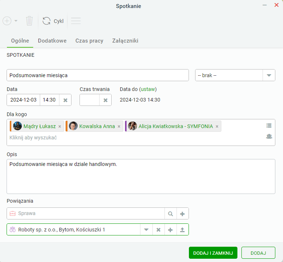
Task: Click the 'ustaw' link next to Data do
Action: (148, 89)
